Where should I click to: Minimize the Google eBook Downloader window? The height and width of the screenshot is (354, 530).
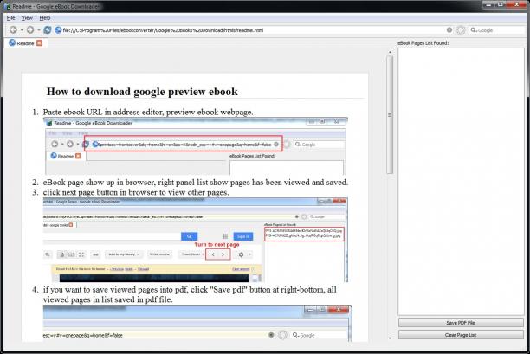coord(489,4)
